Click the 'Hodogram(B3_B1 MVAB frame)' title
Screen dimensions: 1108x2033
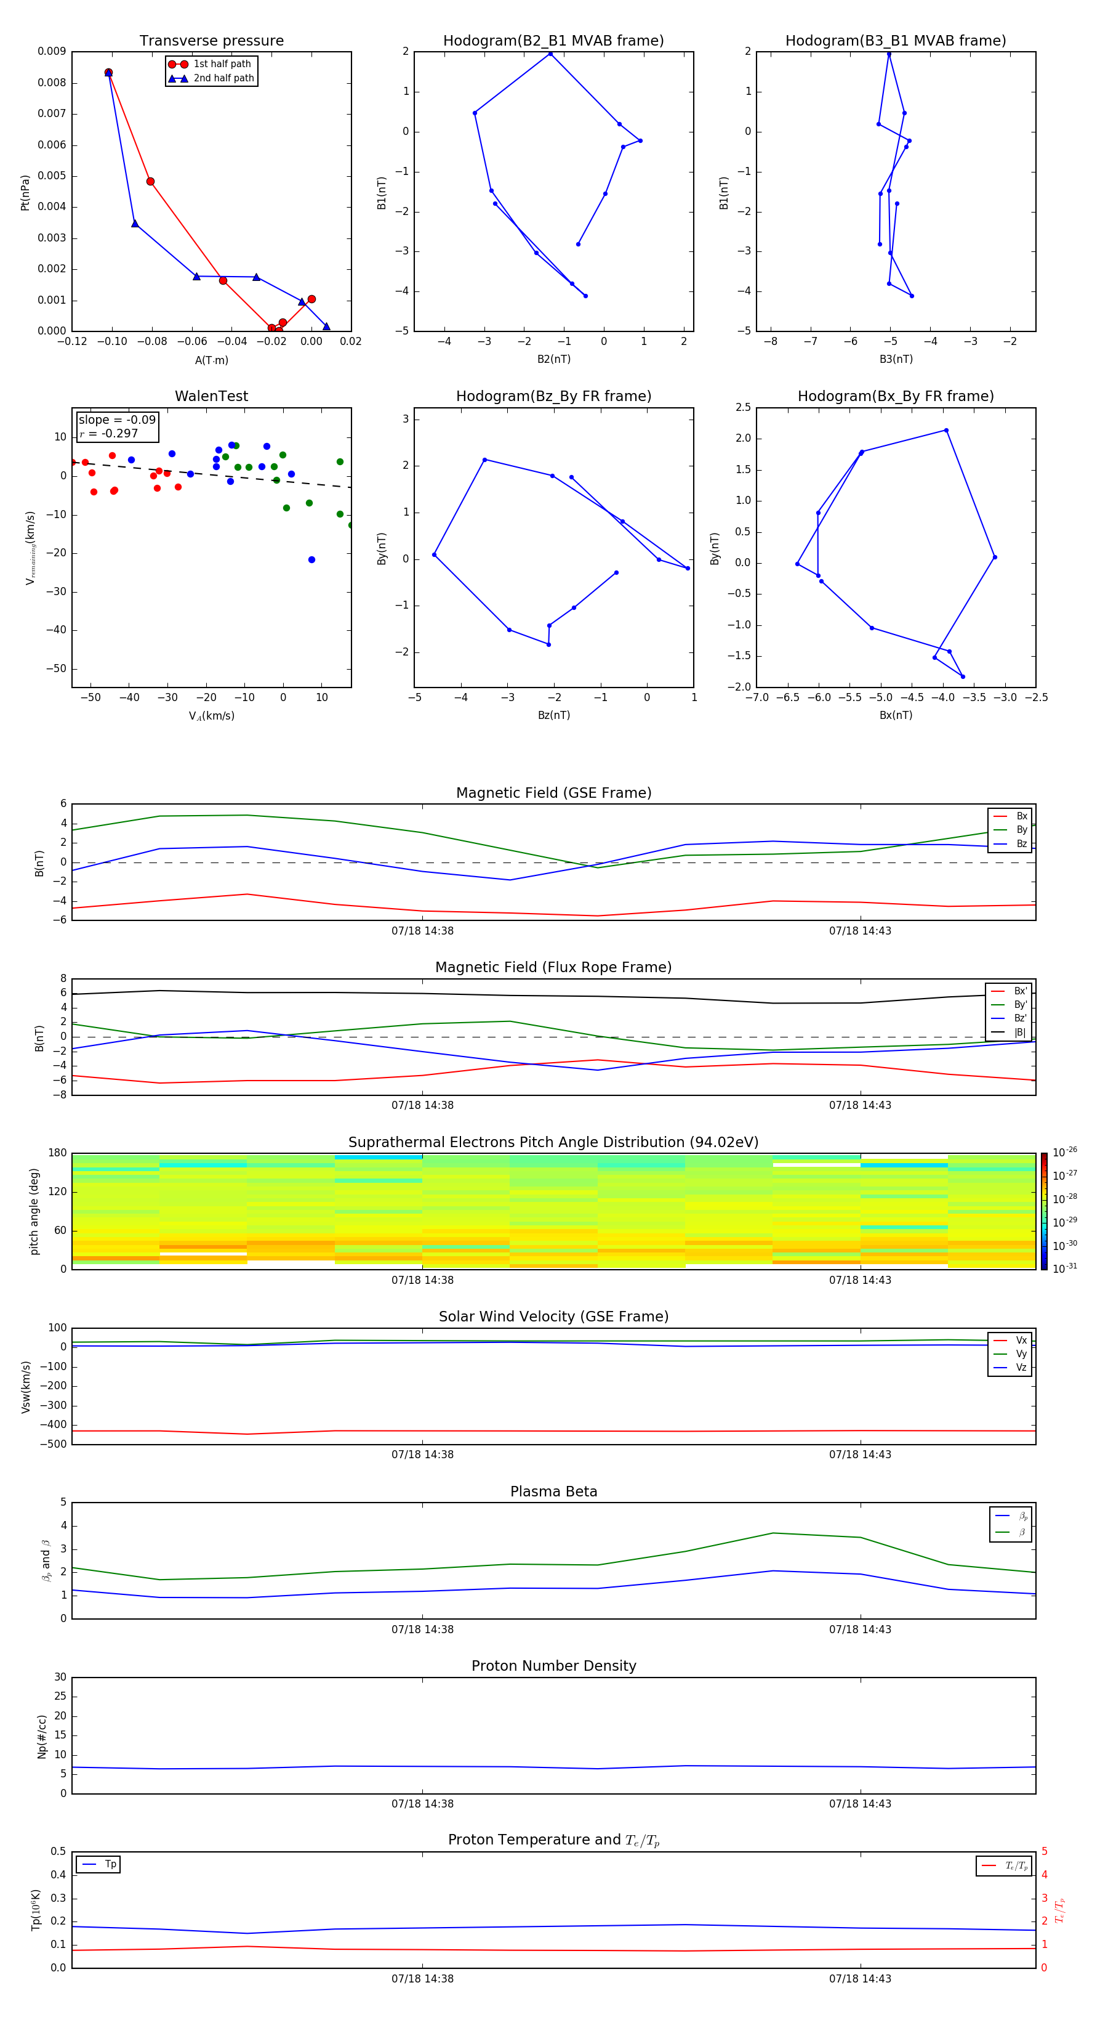tap(896, 41)
